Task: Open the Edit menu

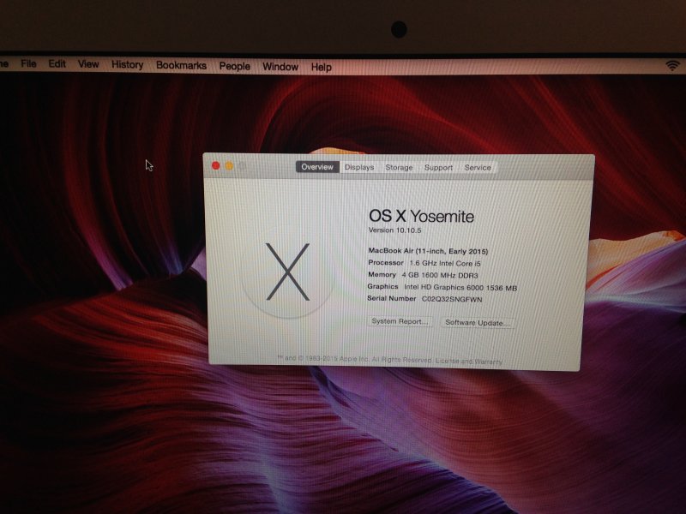Action: tap(57, 64)
